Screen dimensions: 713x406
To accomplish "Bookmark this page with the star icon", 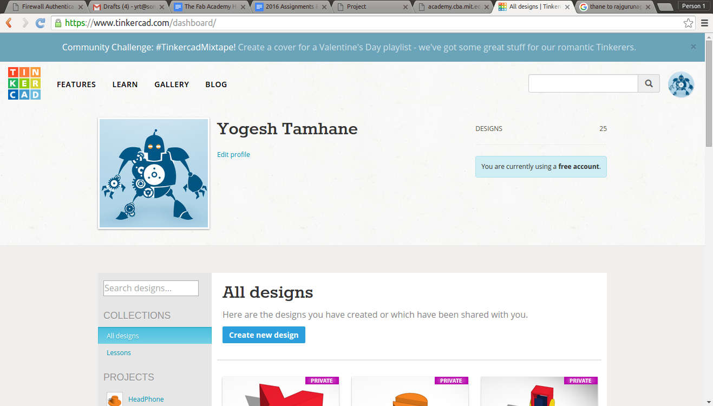I will coord(688,23).
